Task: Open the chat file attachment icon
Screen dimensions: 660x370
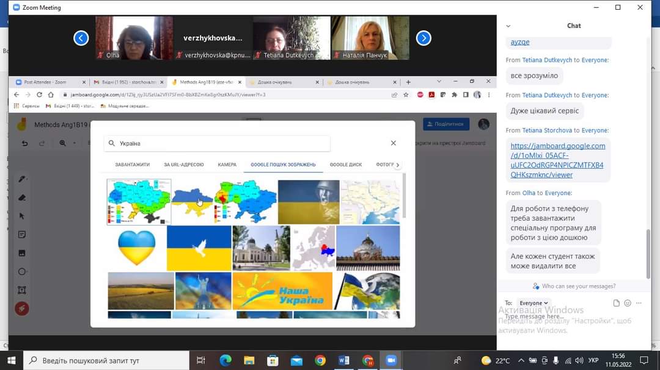Action: pos(616,303)
